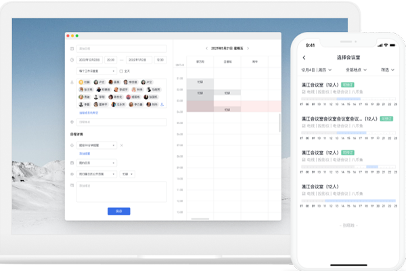The height and width of the screenshot is (271, 406).
Task: Click the availability bar of 漓江会议室会议室会议室会议… room
Action: [x=348, y=133]
